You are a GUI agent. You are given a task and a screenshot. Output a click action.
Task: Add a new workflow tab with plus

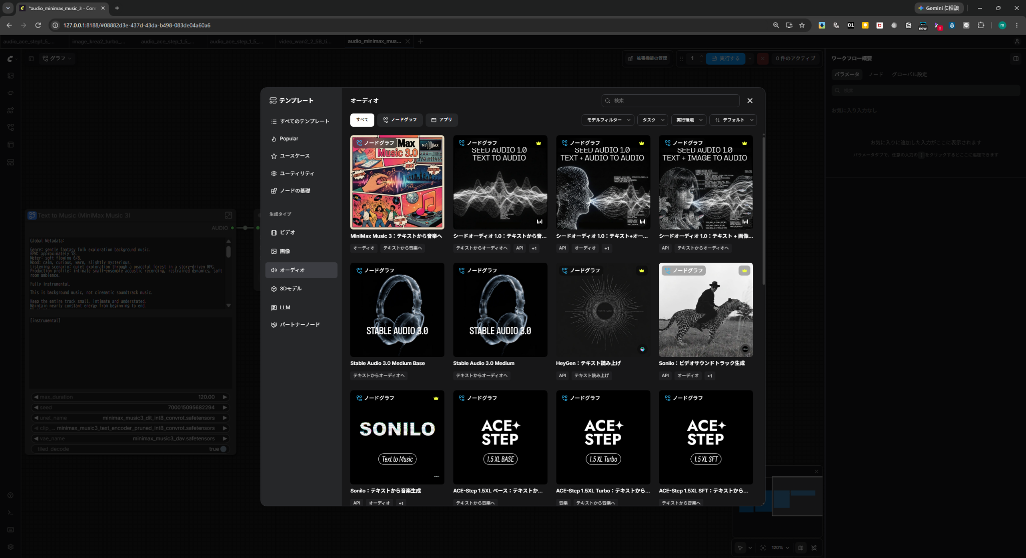tap(421, 42)
